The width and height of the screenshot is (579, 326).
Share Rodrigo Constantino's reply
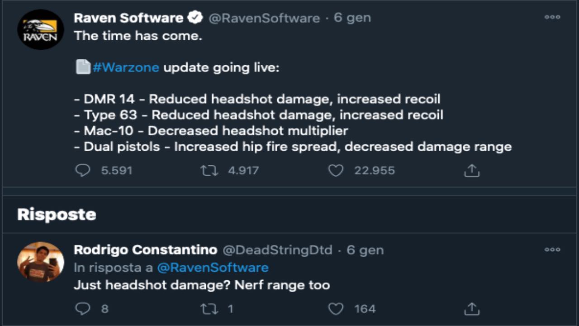(x=471, y=309)
